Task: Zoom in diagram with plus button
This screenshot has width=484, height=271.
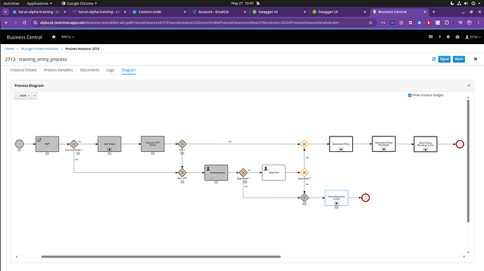Action: coord(34,95)
